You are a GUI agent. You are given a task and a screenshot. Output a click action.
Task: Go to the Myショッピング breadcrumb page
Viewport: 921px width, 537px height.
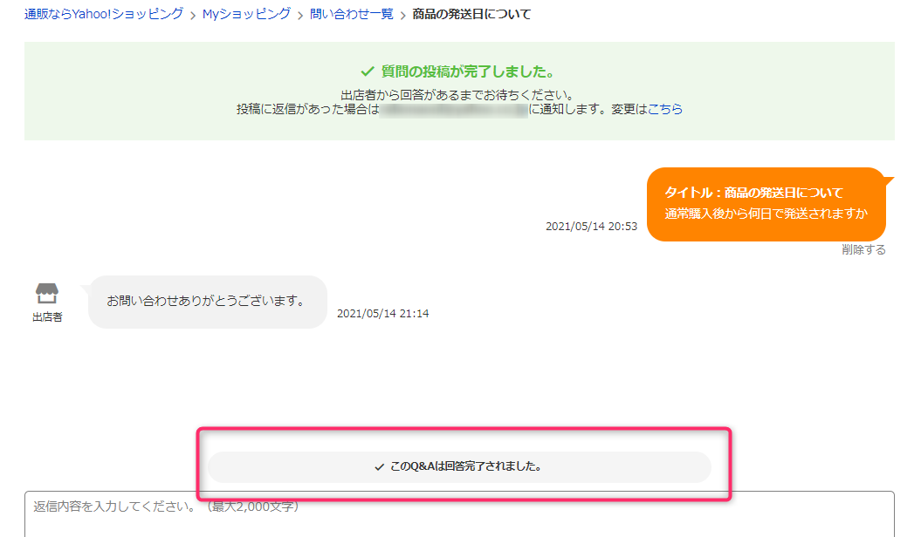click(x=246, y=14)
